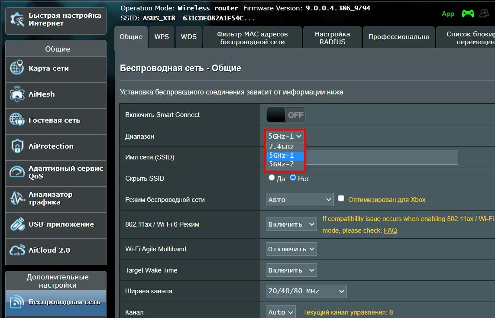
Task: Switch to the WDS tab
Action: pyautogui.click(x=189, y=37)
